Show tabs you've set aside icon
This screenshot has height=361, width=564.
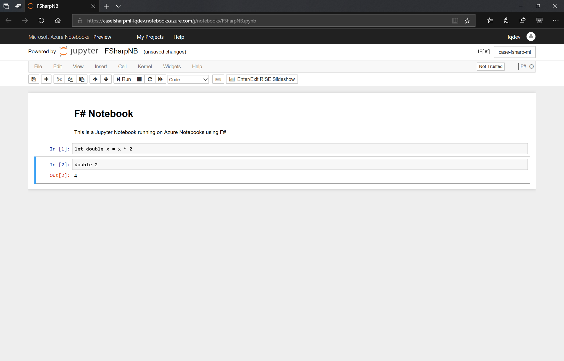click(6, 6)
